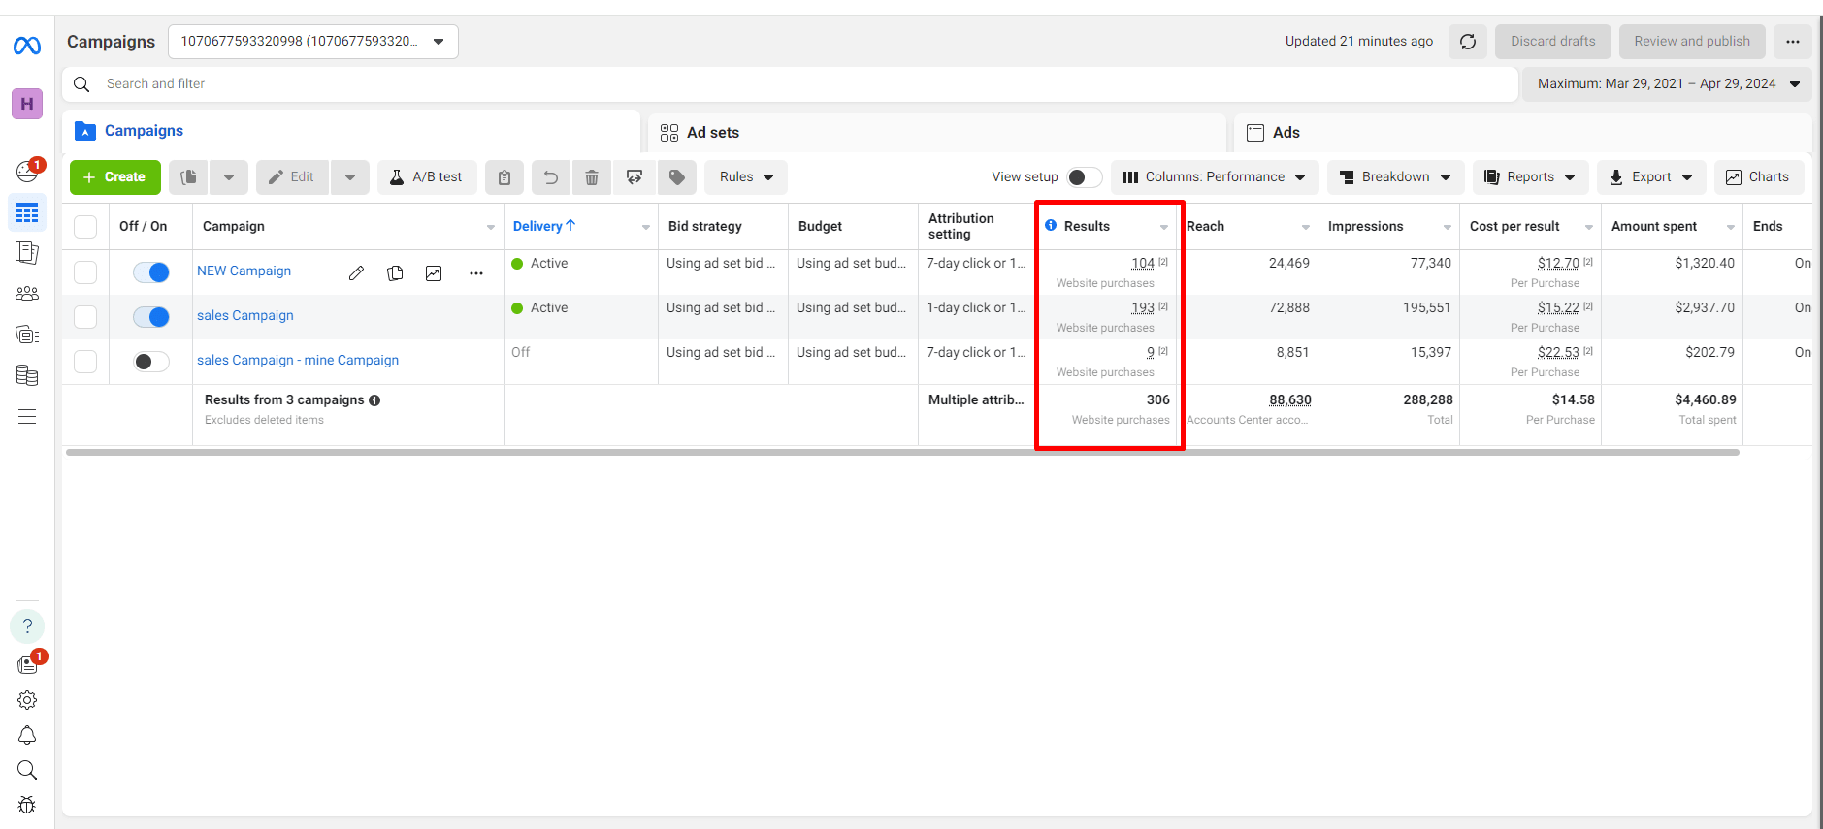This screenshot has width=1823, height=829.
Task: Click the Duplicate toolbar icon
Action: [x=189, y=177]
